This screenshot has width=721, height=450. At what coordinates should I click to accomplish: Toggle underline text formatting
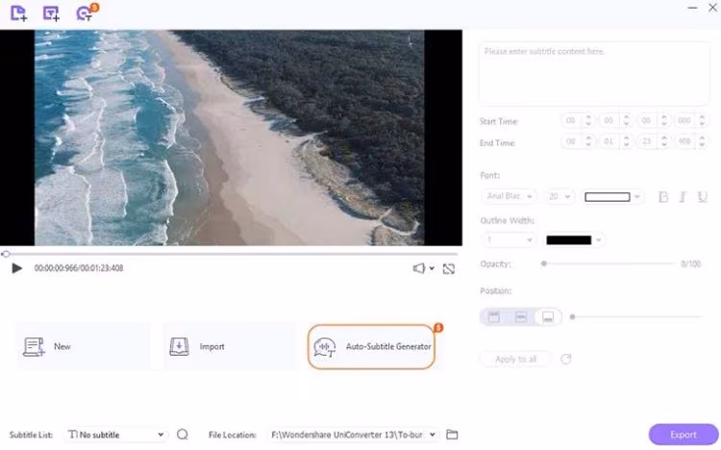click(x=702, y=197)
